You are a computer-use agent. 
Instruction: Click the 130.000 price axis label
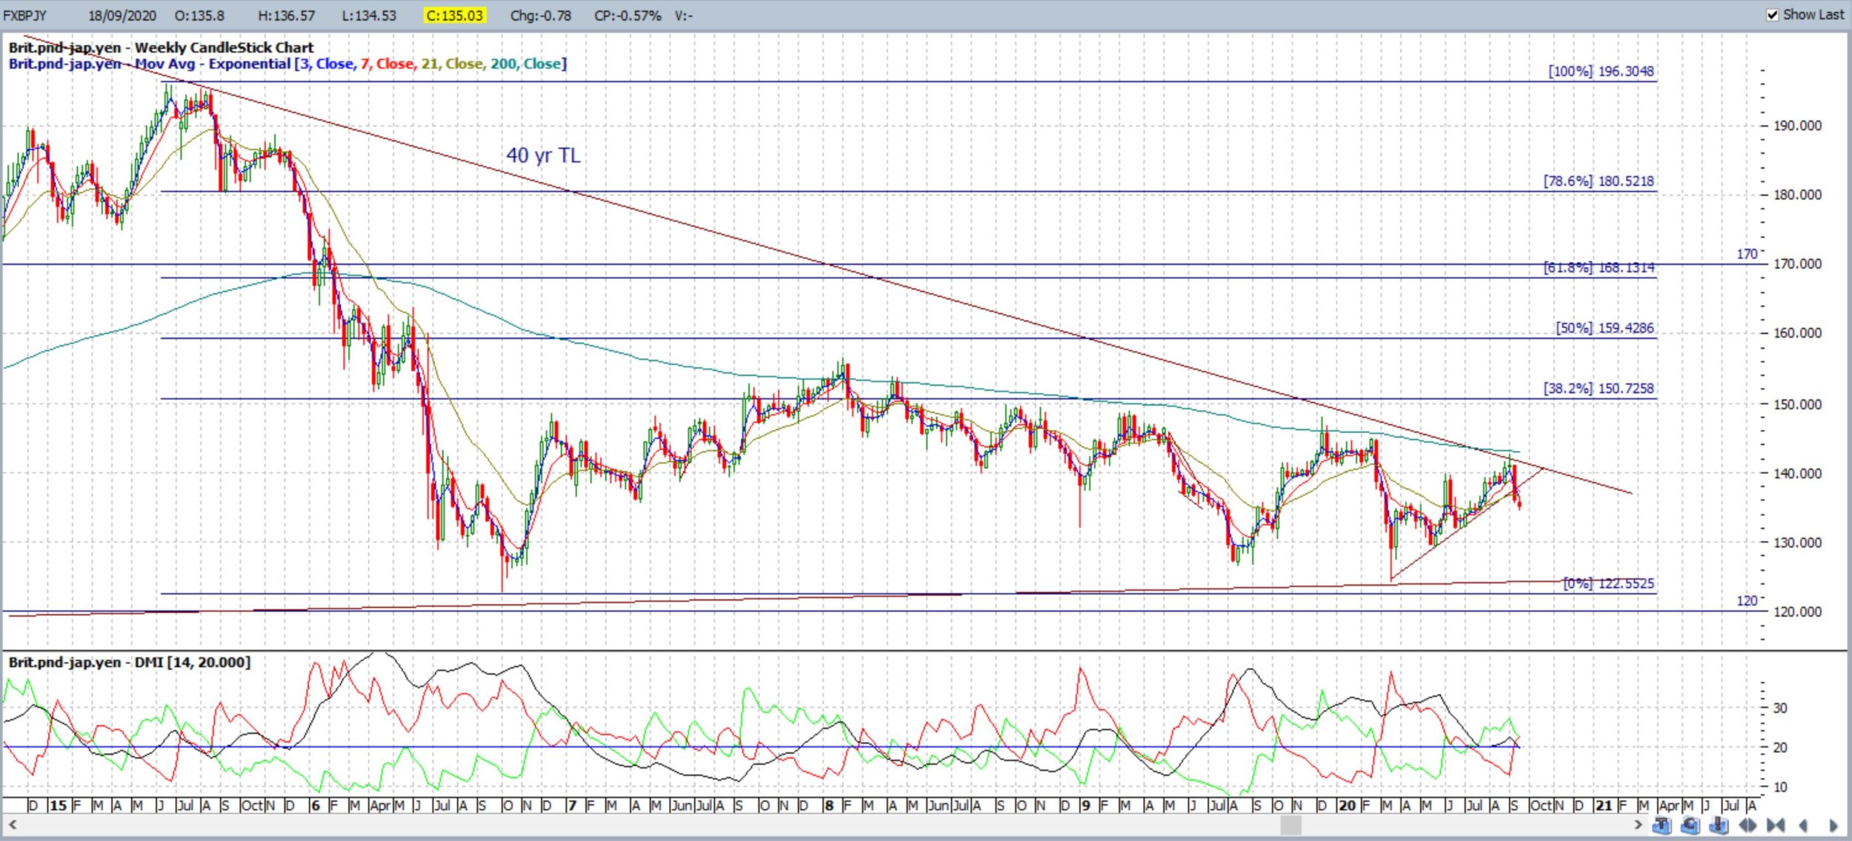(1797, 543)
